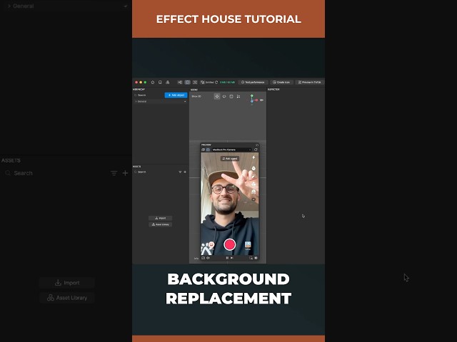This screenshot has width=457, height=342.
Task: Click the entities icon in top toolbar
Action: tap(203, 83)
